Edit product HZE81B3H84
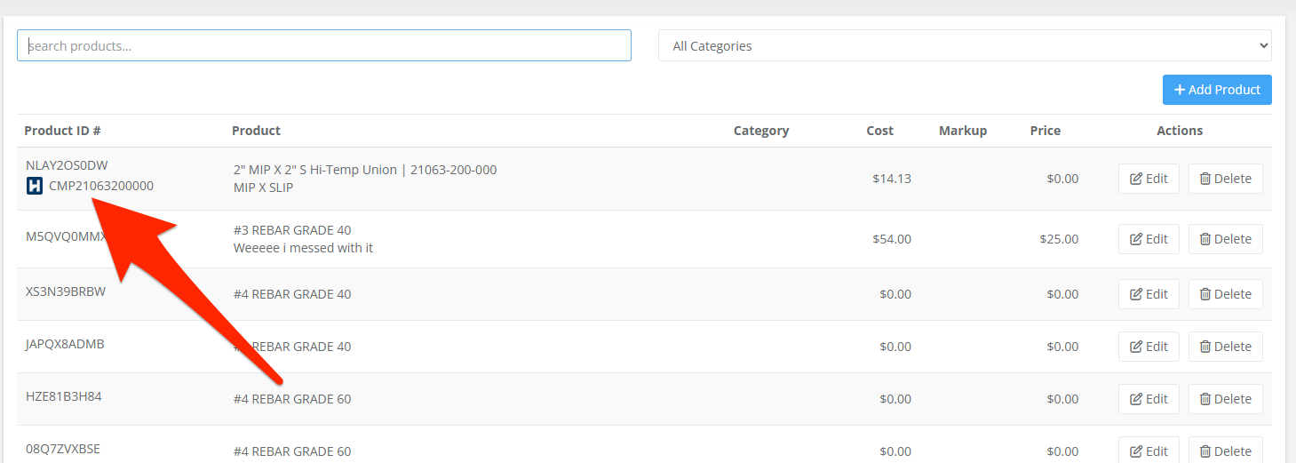This screenshot has width=1296, height=463. (1149, 399)
